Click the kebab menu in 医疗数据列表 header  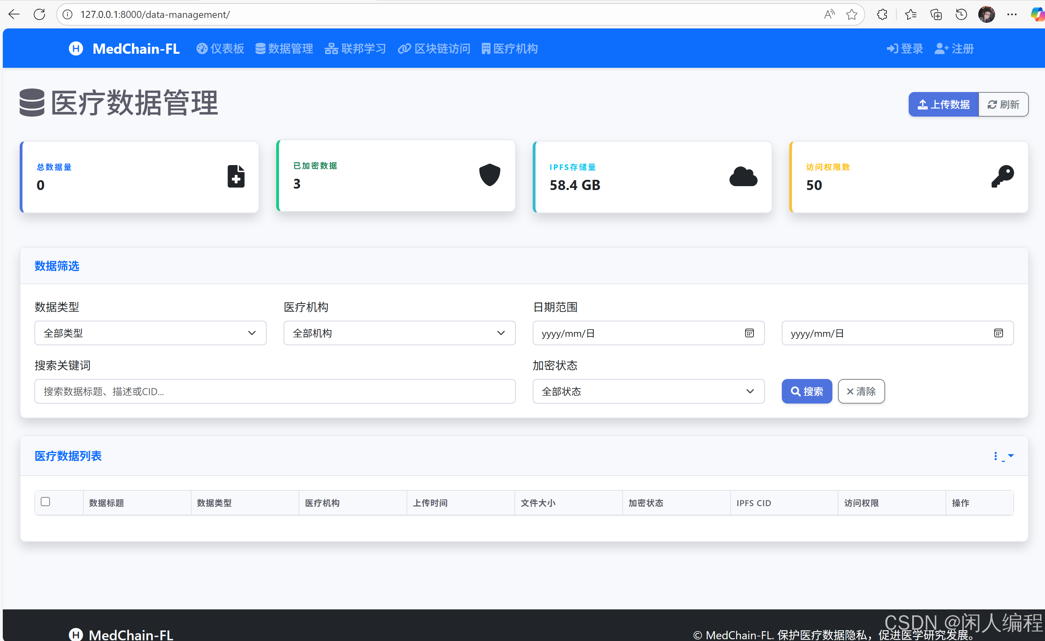click(996, 456)
